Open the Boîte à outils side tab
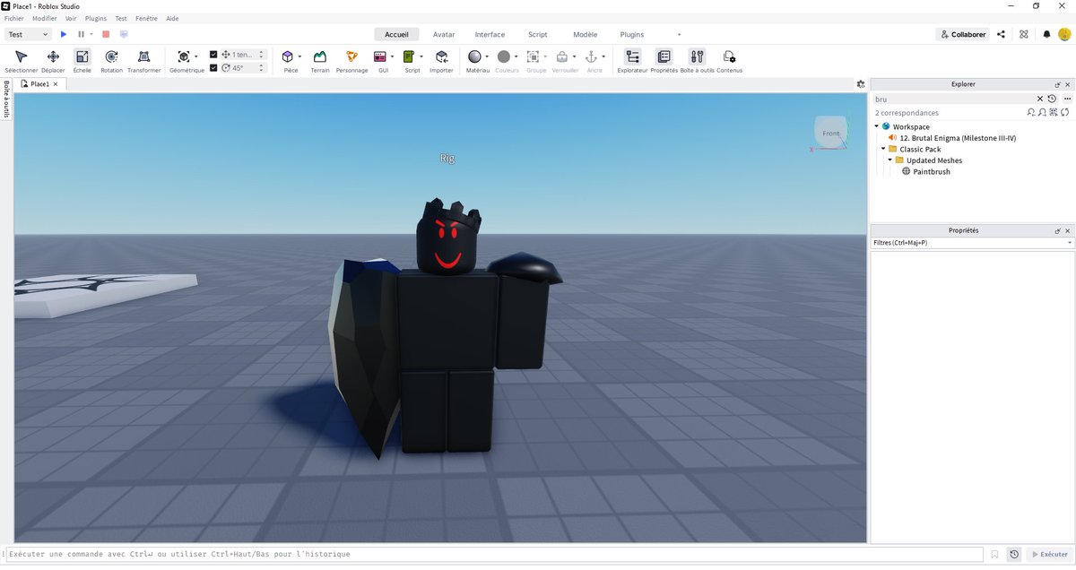 click(6, 99)
